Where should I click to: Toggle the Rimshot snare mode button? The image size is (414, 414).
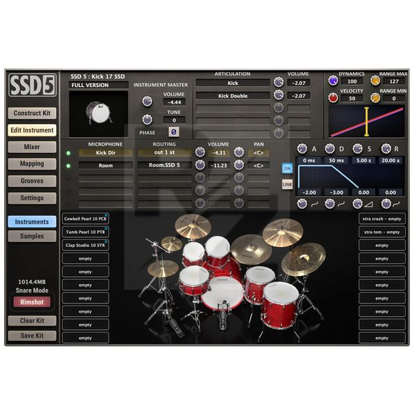coord(32,302)
